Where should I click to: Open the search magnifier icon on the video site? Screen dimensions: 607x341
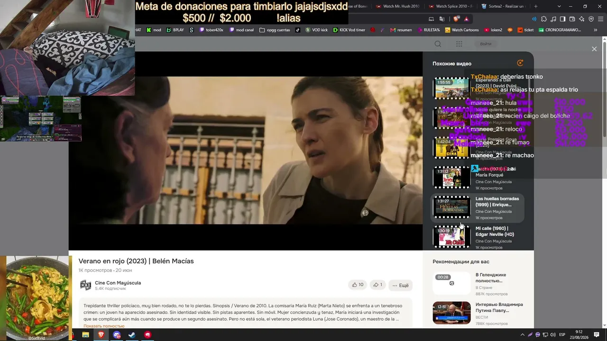tap(438, 44)
